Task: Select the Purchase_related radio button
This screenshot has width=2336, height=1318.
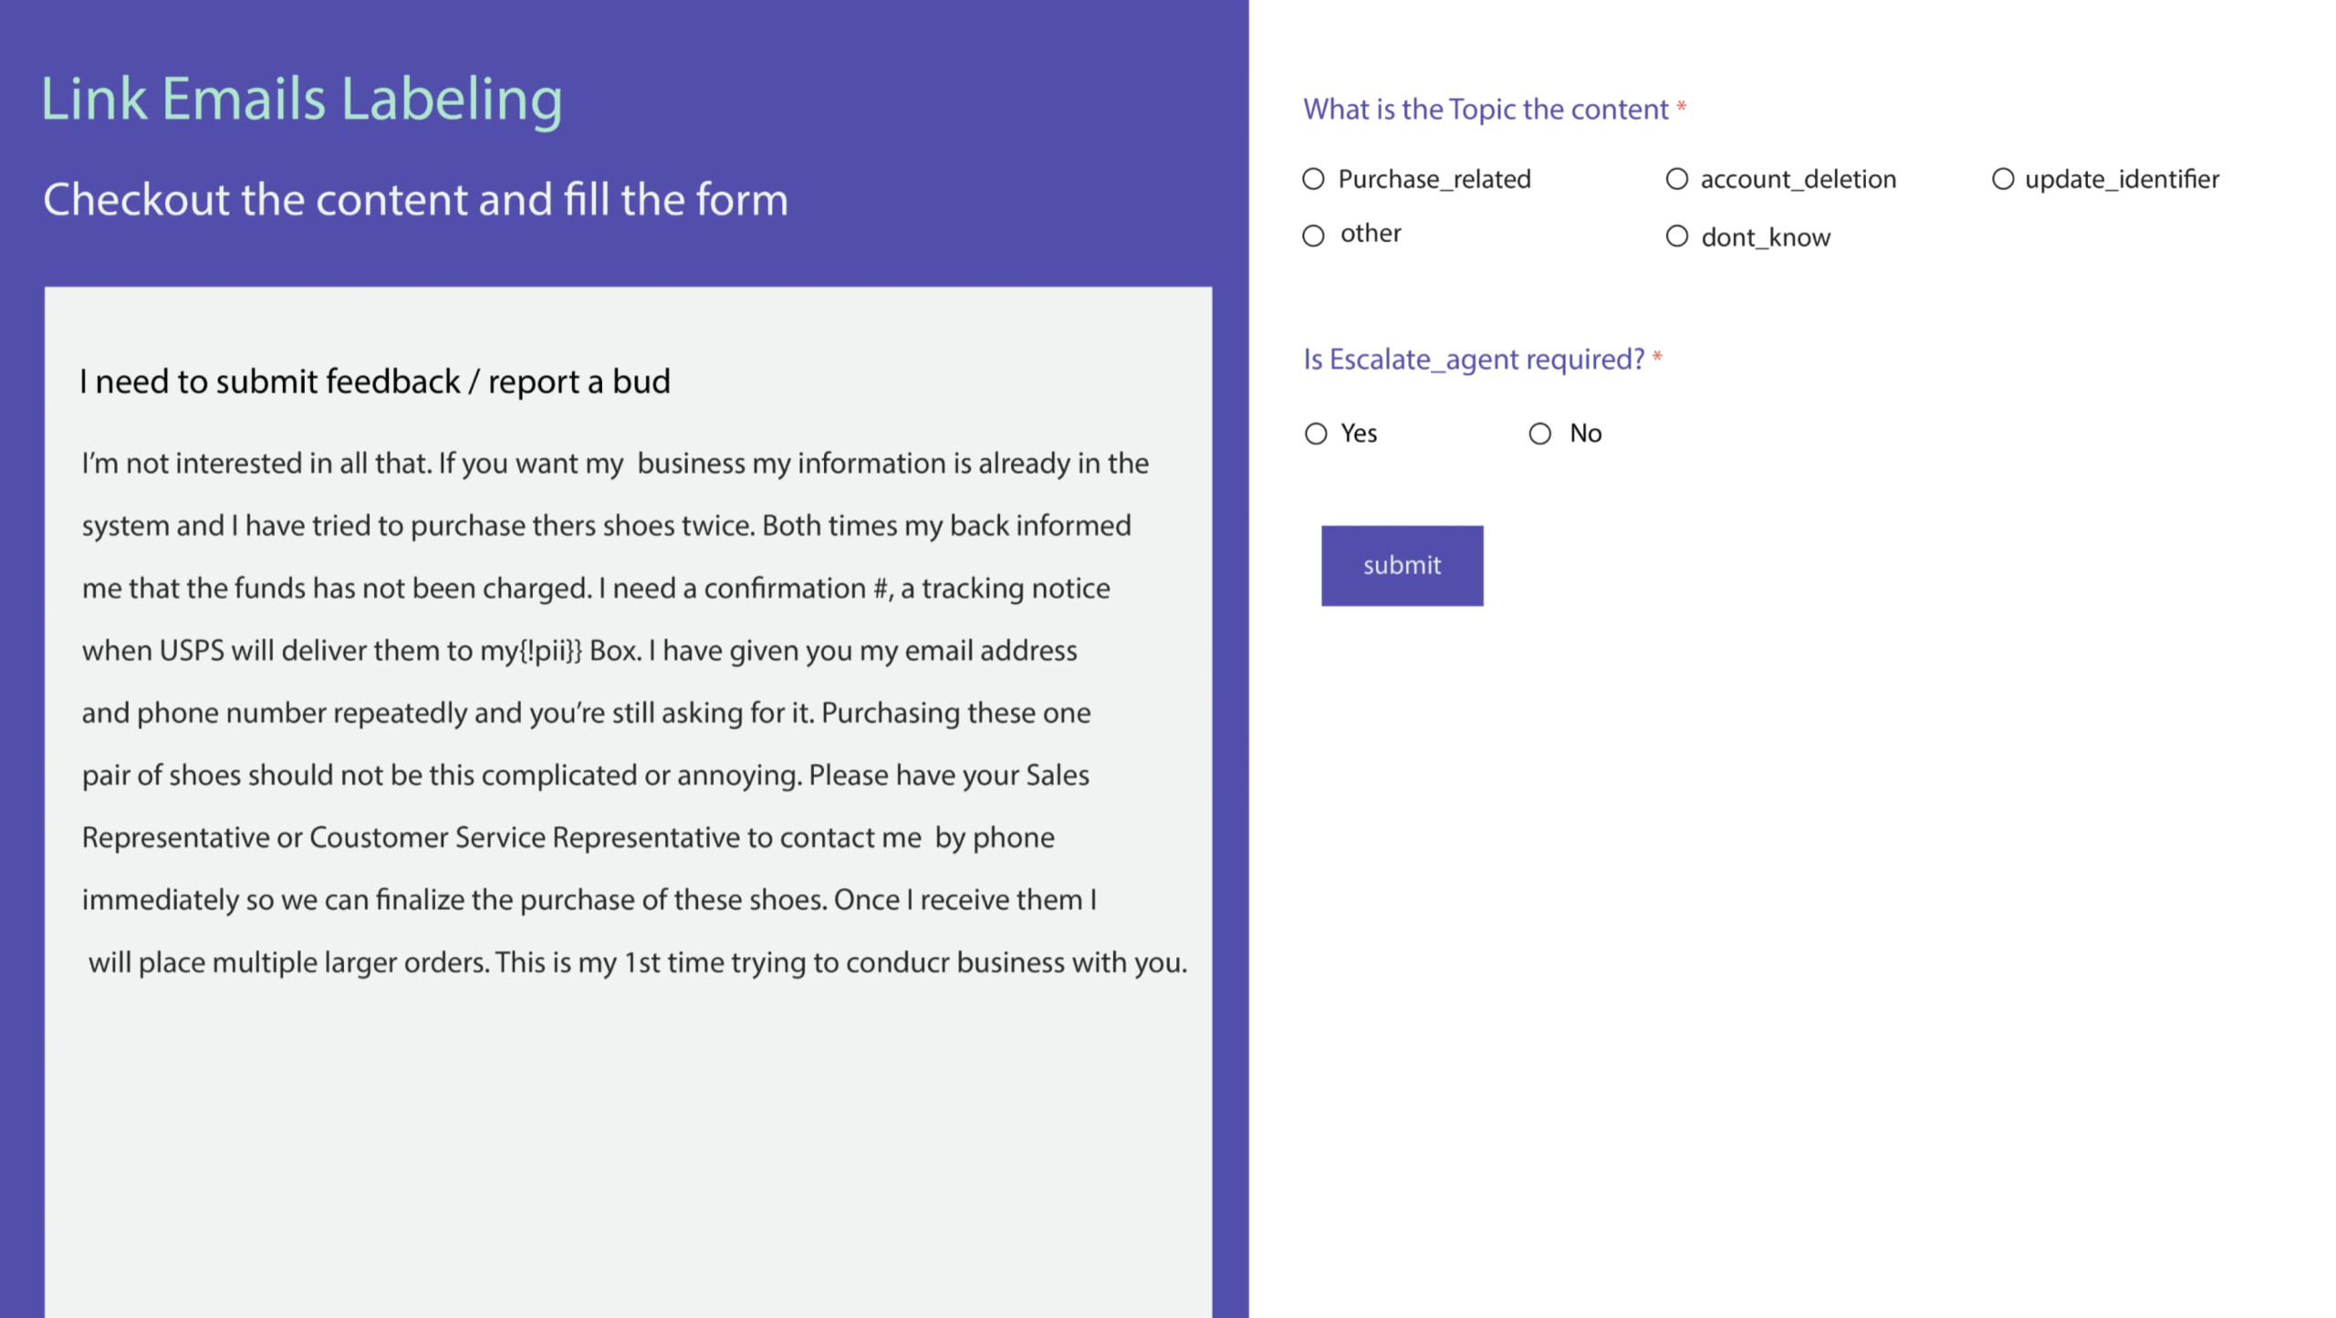Action: (x=1312, y=179)
